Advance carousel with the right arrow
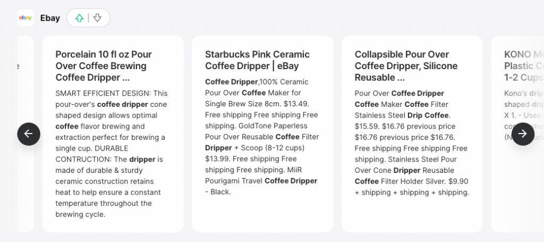This screenshot has width=544, height=242. [522, 134]
